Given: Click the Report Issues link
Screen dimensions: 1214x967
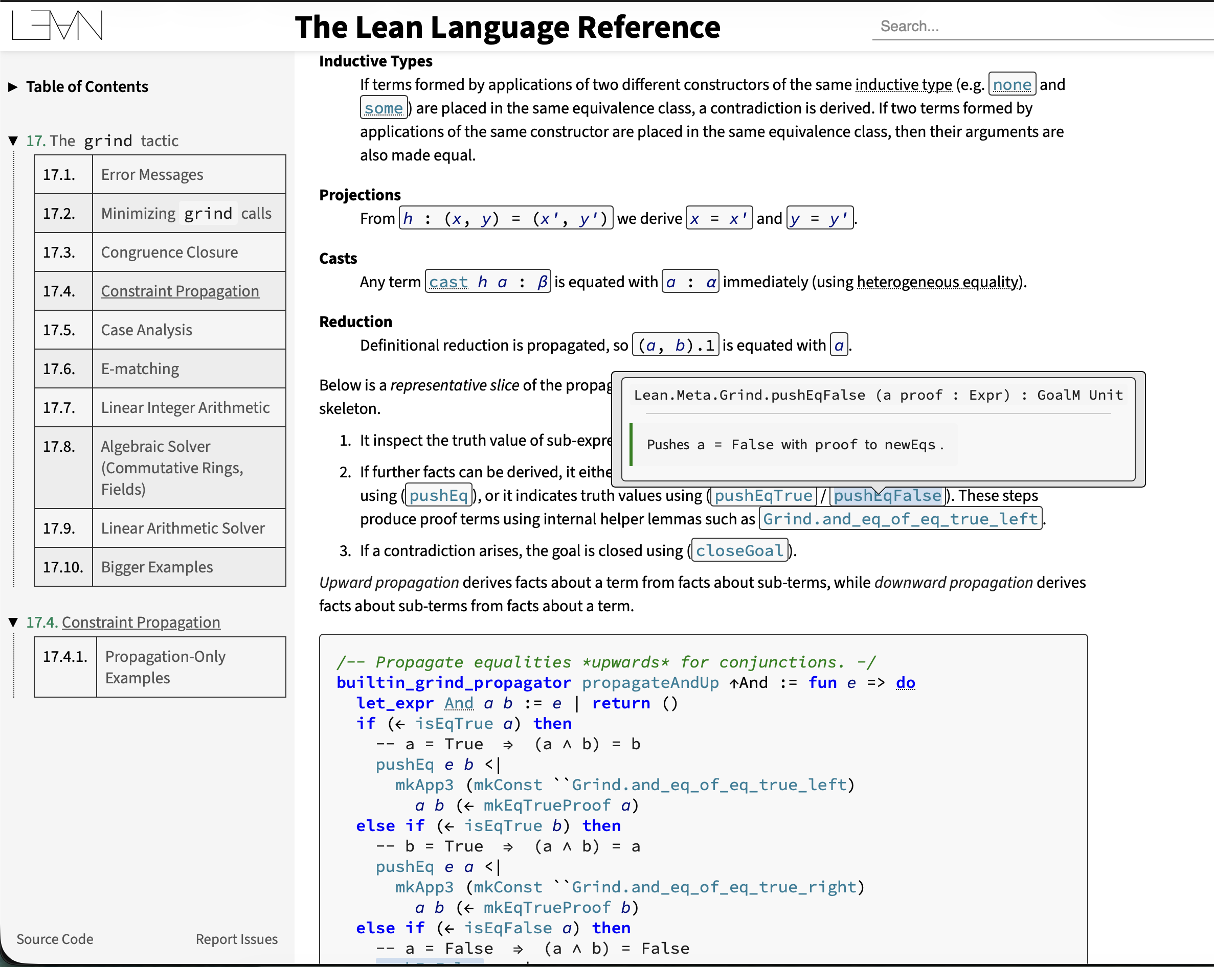Looking at the screenshot, I should tap(236, 939).
